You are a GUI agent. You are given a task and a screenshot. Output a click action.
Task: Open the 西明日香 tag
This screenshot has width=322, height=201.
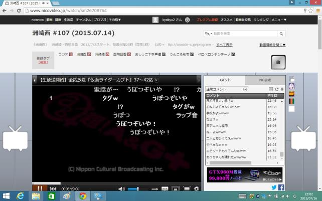tap(120, 54)
